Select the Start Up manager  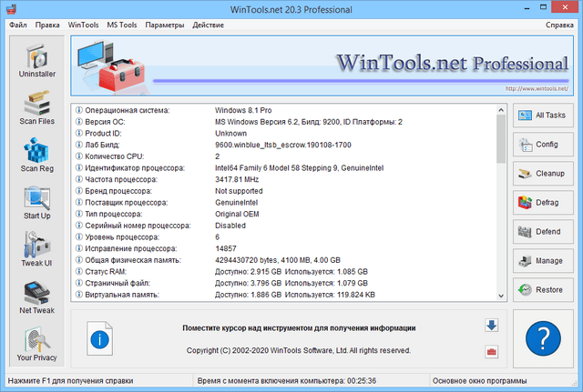pos(36,202)
